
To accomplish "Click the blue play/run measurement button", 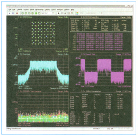I will [10, 13].
